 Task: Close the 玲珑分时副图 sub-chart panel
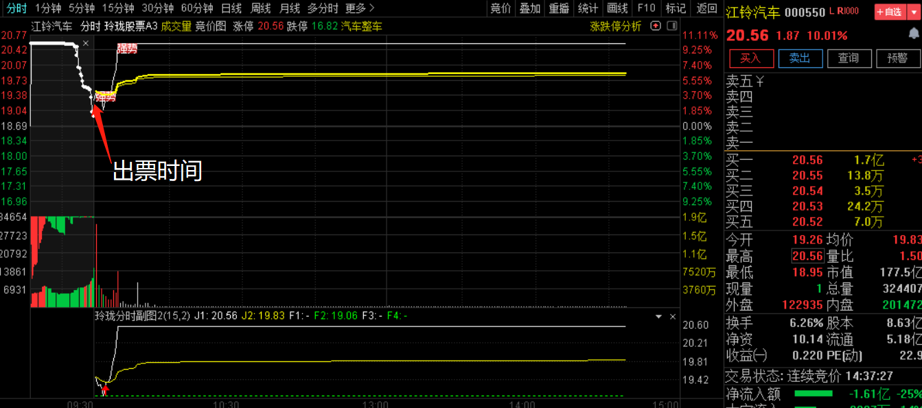tap(673, 317)
